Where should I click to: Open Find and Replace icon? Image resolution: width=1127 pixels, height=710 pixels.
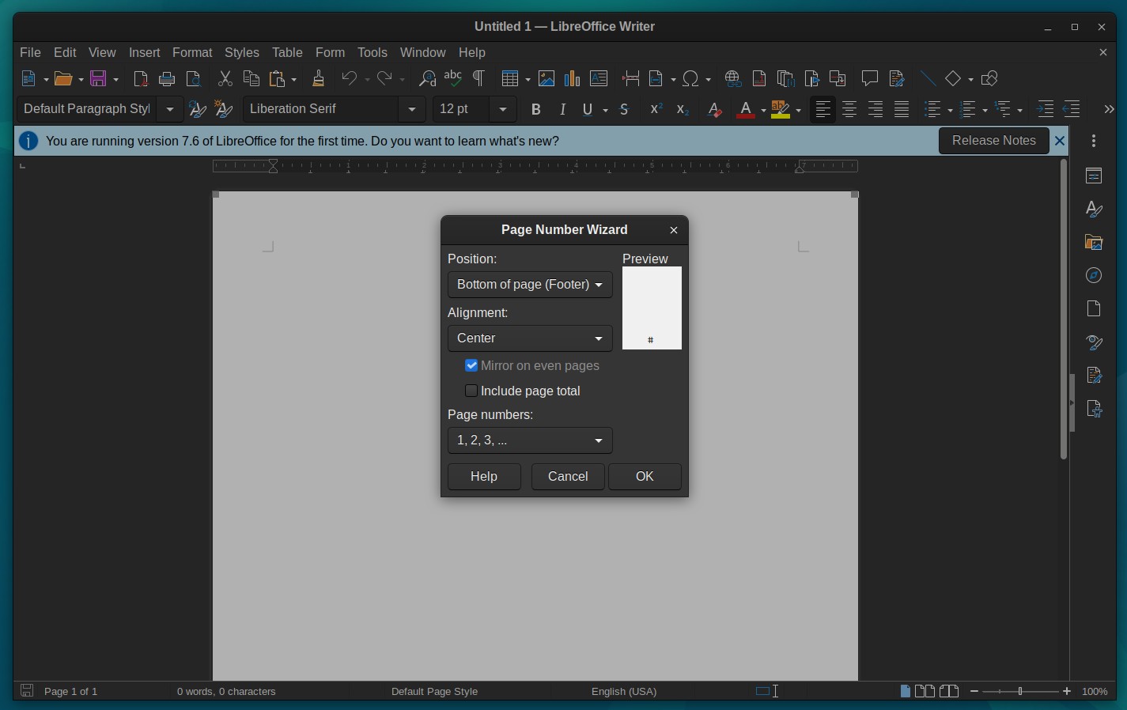427,79
